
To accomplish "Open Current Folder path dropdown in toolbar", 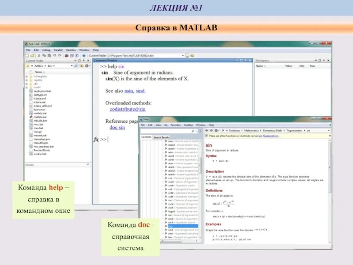I will [x=183, y=56].
